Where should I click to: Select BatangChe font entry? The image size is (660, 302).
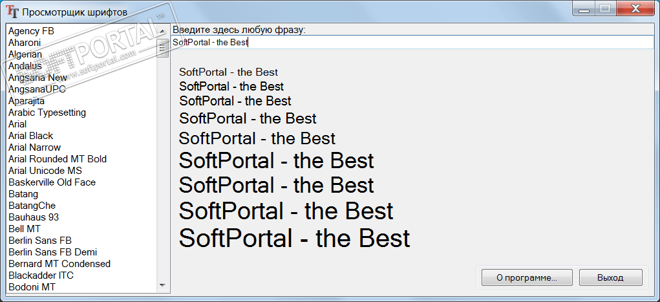[x=32, y=206]
